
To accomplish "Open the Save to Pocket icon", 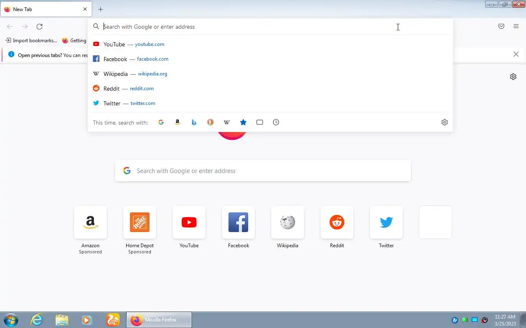I will point(501,26).
